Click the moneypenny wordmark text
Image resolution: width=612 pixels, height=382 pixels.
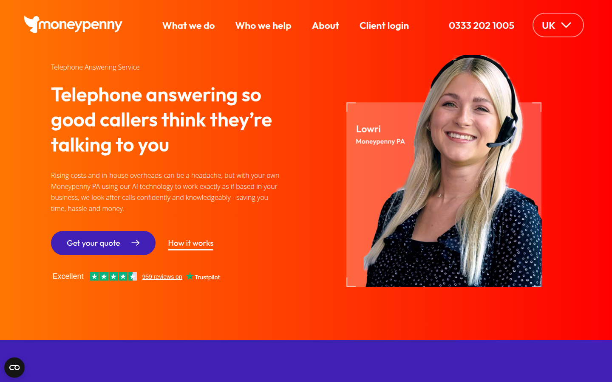point(81,25)
